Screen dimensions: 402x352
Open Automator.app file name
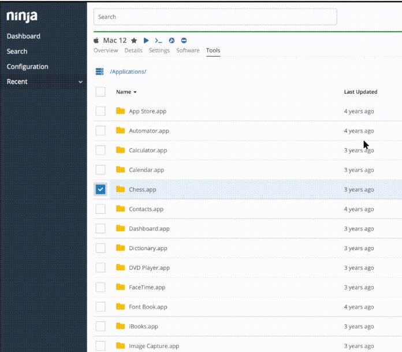149,131
